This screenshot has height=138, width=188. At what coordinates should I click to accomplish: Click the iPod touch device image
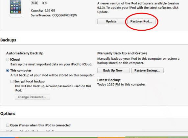[16, 8]
